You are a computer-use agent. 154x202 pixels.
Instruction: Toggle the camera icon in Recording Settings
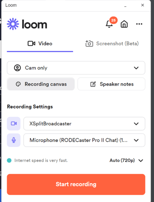14,124
